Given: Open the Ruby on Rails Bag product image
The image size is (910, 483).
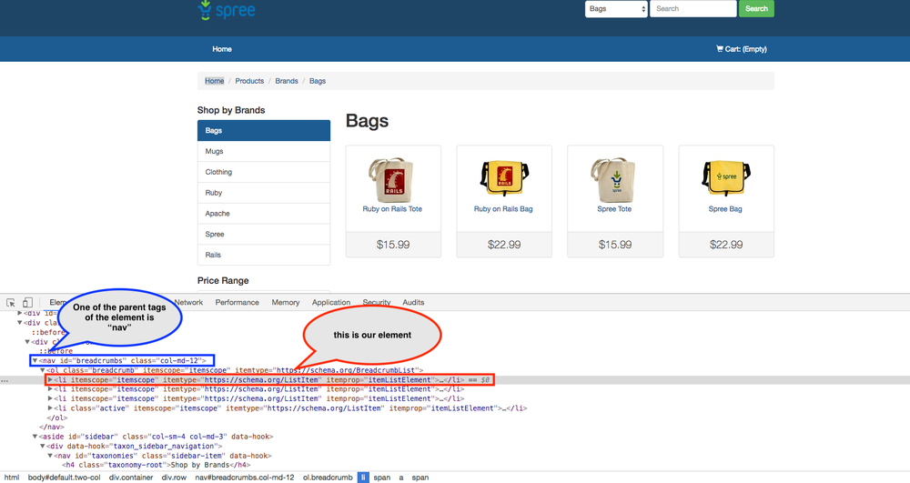Looking at the screenshot, I should coord(504,179).
